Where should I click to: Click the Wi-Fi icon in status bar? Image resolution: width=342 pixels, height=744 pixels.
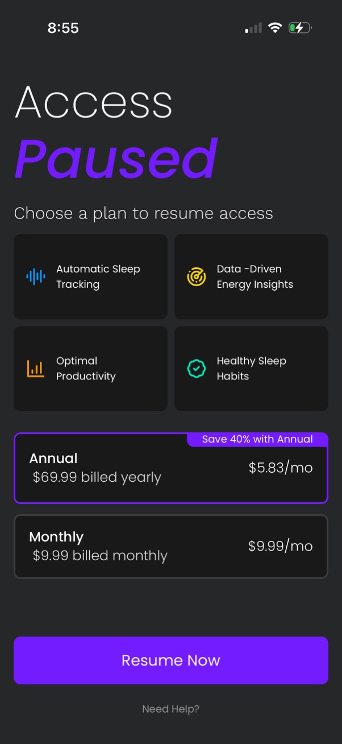pos(275,27)
